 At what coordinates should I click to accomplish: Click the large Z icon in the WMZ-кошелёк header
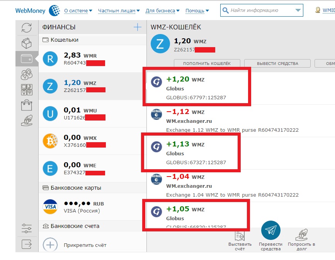pyautogui.click(x=160, y=44)
